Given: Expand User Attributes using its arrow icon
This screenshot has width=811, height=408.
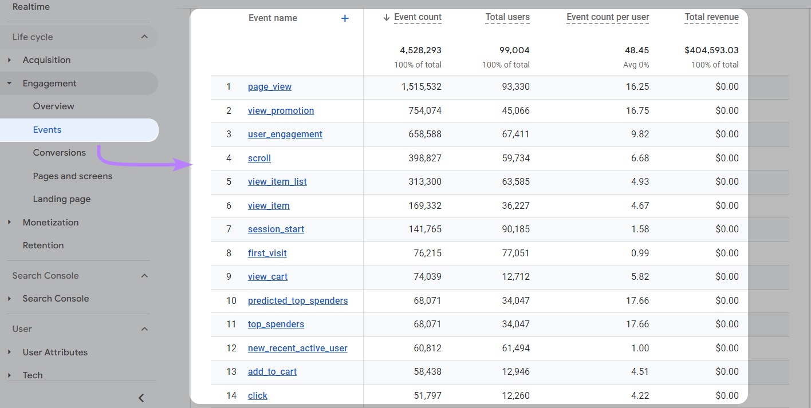Looking at the screenshot, I should [9, 352].
